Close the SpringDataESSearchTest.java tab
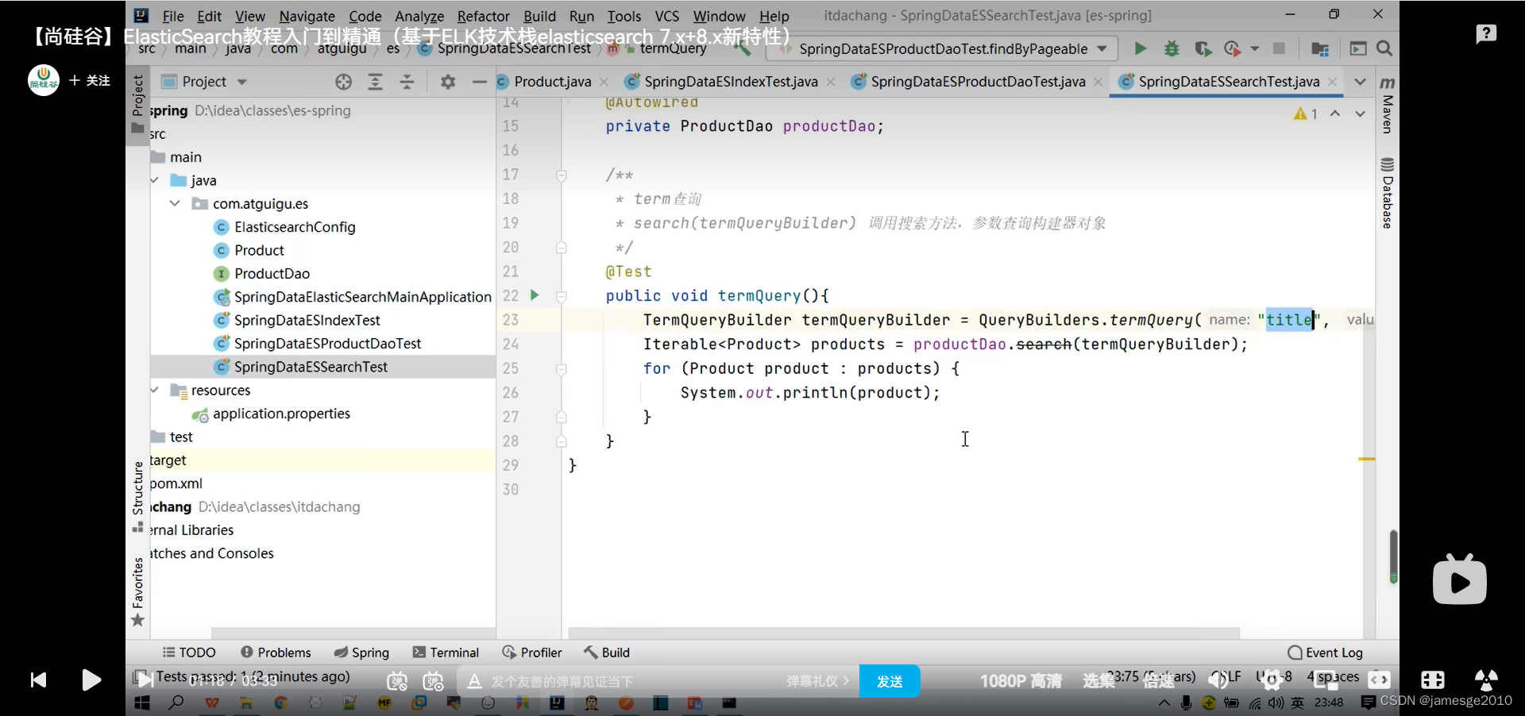The height and width of the screenshot is (716, 1525). [1333, 82]
